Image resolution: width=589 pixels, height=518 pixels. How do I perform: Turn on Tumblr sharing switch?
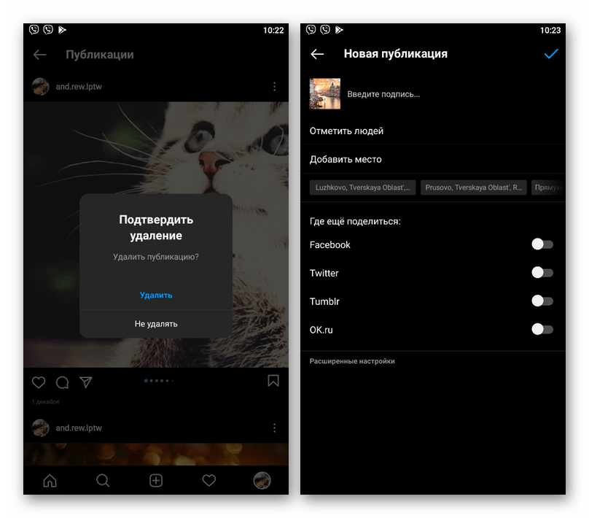click(x=542, y=301)
